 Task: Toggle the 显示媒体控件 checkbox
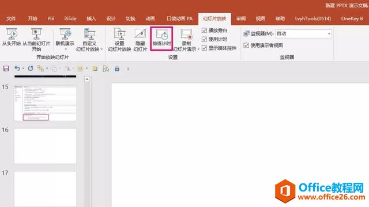[204, 48]
